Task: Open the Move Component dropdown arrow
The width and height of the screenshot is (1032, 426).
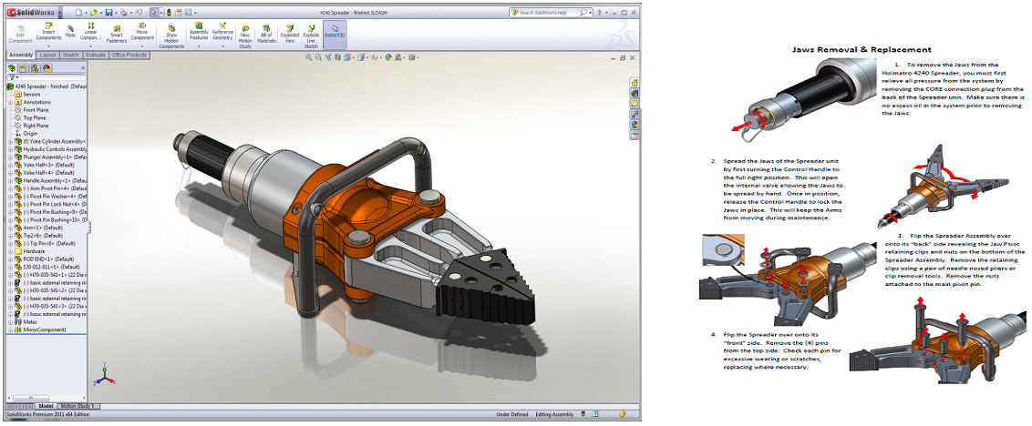Action: tap(142, 48)
